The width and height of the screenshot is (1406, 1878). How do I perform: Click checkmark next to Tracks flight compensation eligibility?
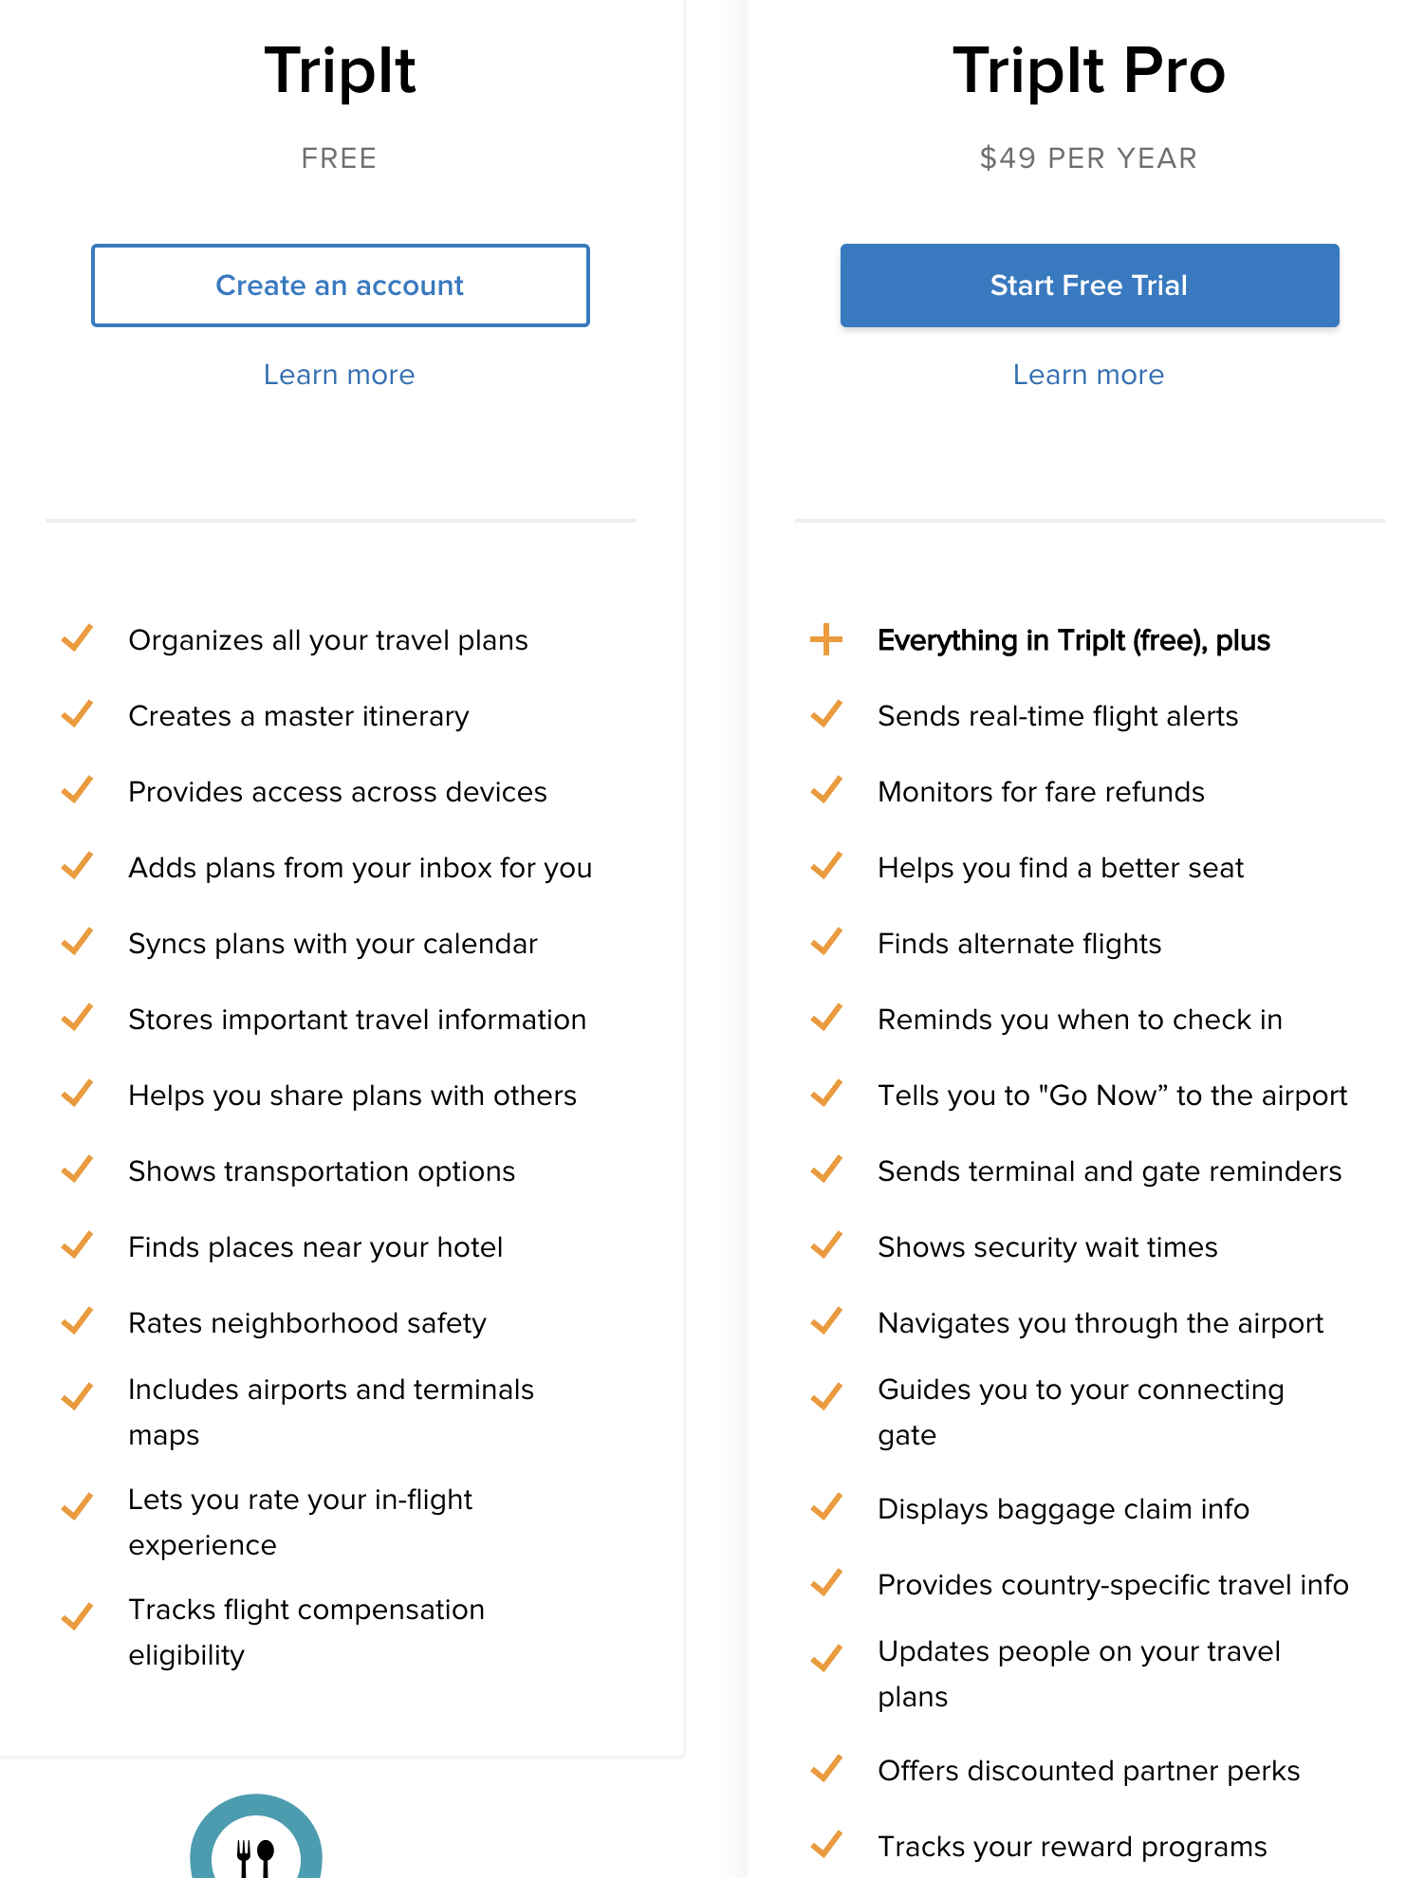pos(77,1617)
